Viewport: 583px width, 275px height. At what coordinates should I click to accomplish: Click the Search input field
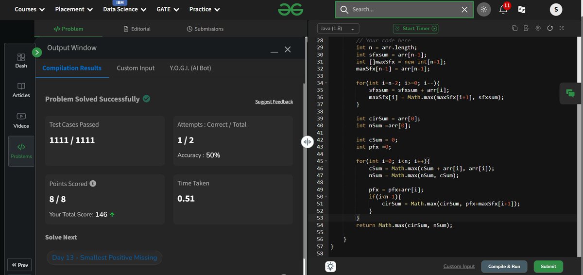click(404, 10)
